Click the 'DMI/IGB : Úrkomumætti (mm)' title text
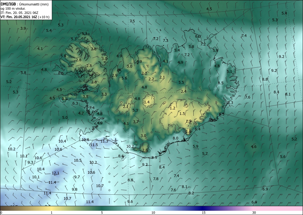 pyautogui.click(x=25, y=4)
